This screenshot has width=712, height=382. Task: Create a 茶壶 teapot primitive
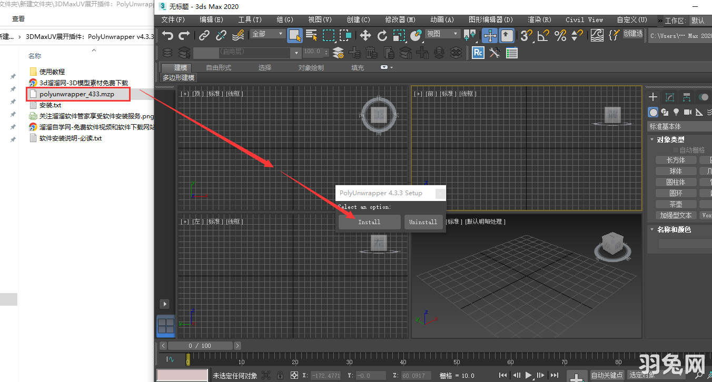tap(676, 204)
